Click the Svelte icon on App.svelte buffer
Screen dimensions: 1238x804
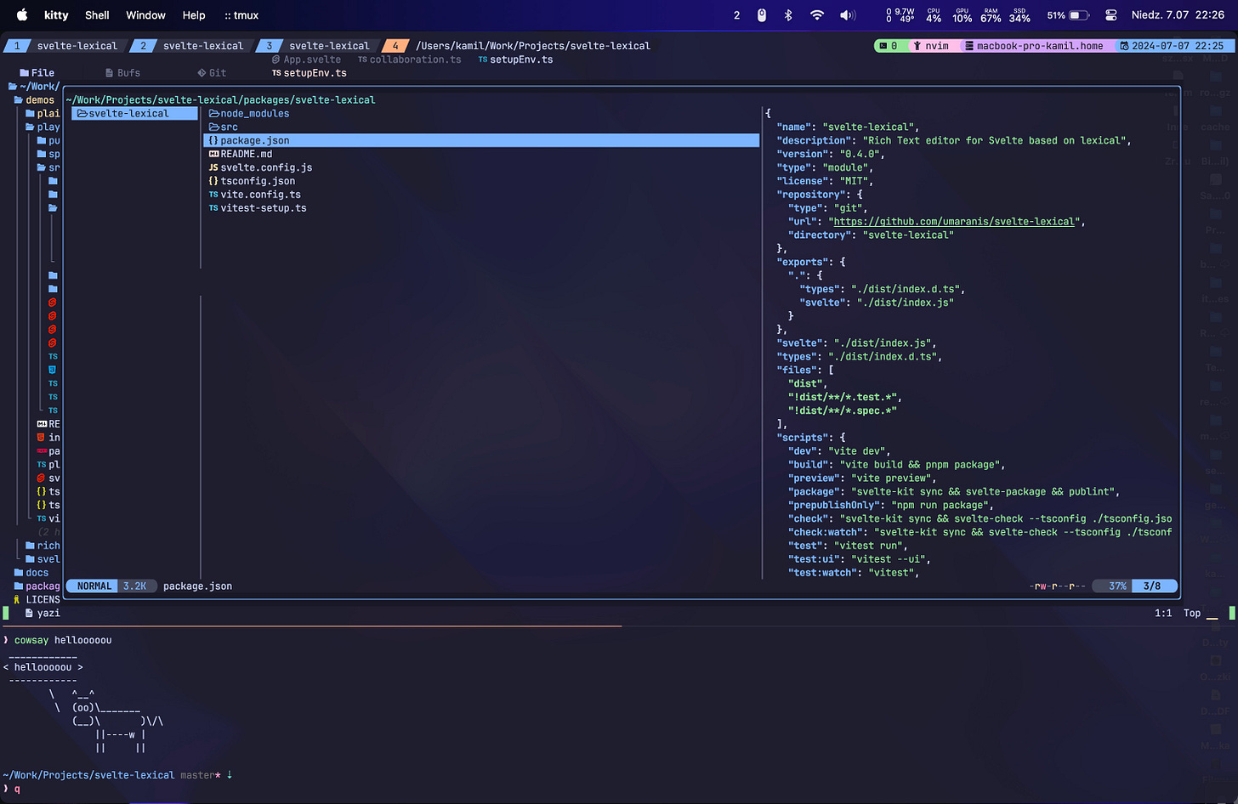pyautogui.click(x=276, y=59)
